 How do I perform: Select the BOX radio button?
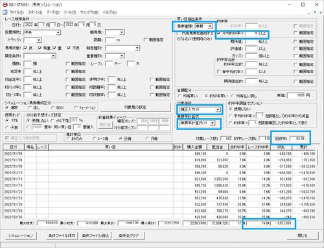click(x=53, y=107)
